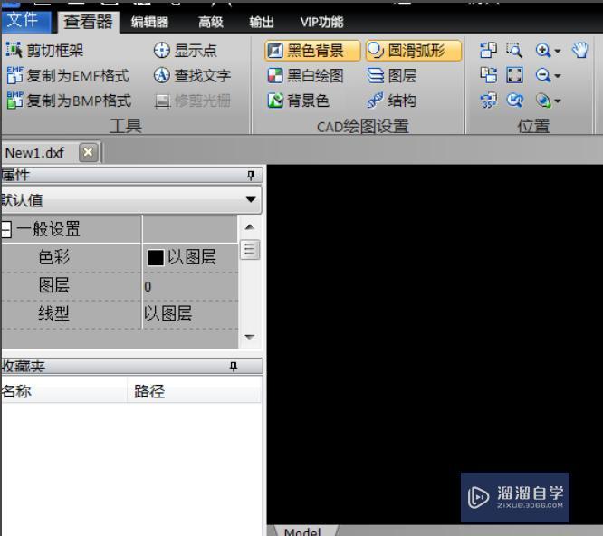Switch to the 查看器 viewer tab
The image size is (603, 536).
pyautogui.click(x=89, y=22)
